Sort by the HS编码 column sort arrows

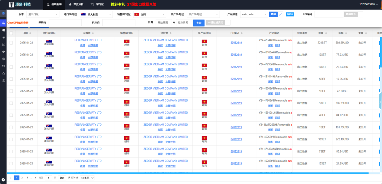point(242,33)
